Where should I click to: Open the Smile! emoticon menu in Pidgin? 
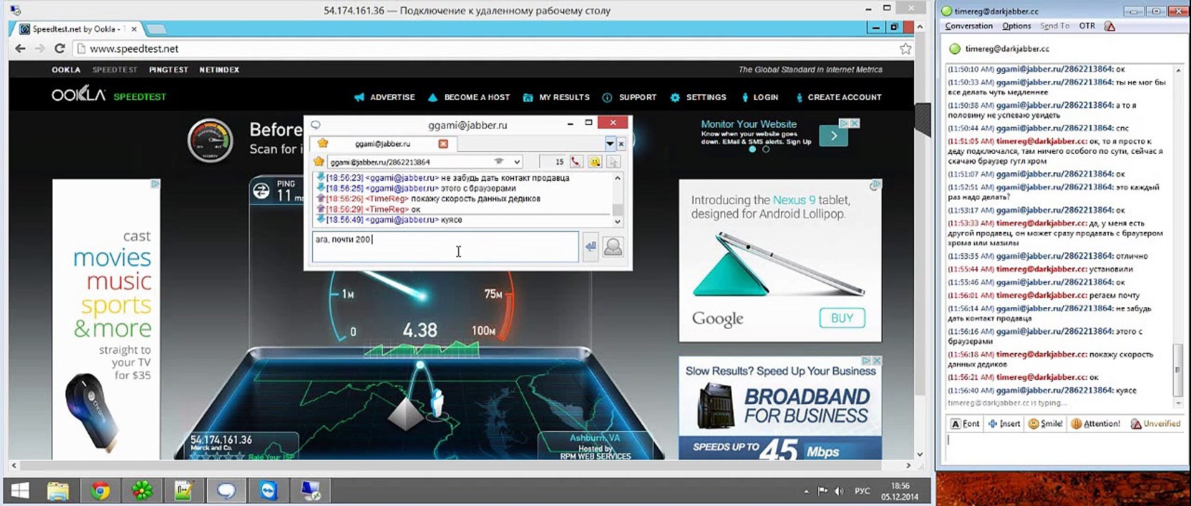tap(1045, 424)
